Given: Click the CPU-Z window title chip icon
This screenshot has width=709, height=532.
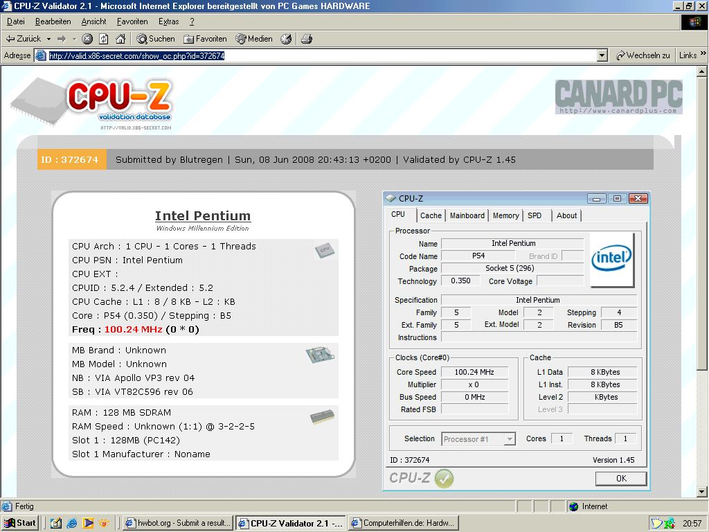Looking at the screenshot, I should click(391, 199).
